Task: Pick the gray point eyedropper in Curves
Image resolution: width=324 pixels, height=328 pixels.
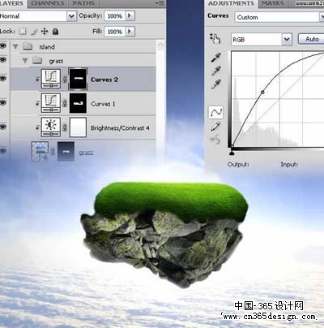Action: click(215, 71)
